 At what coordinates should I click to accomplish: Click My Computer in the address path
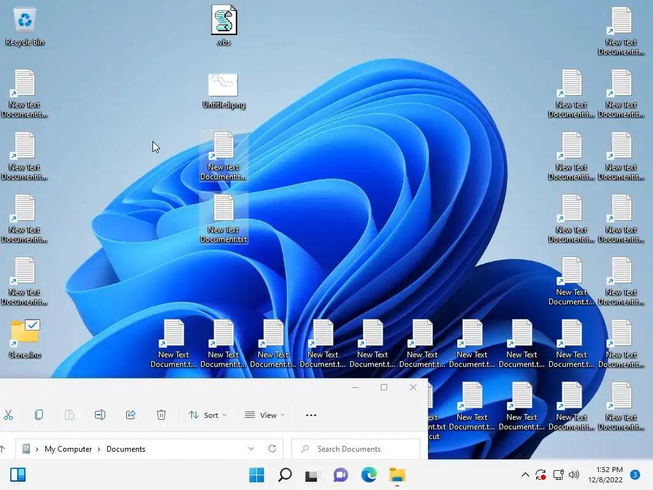(68, 449)
